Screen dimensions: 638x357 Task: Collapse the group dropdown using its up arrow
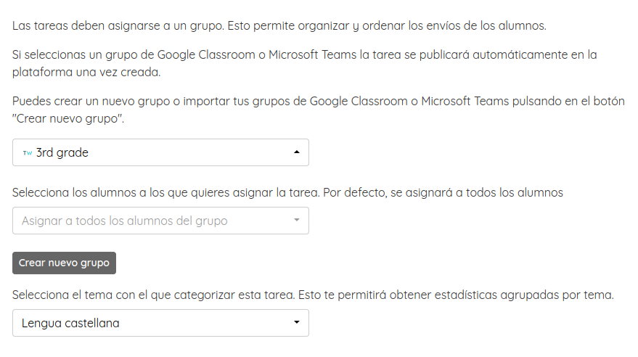click(x=296, y=152)
